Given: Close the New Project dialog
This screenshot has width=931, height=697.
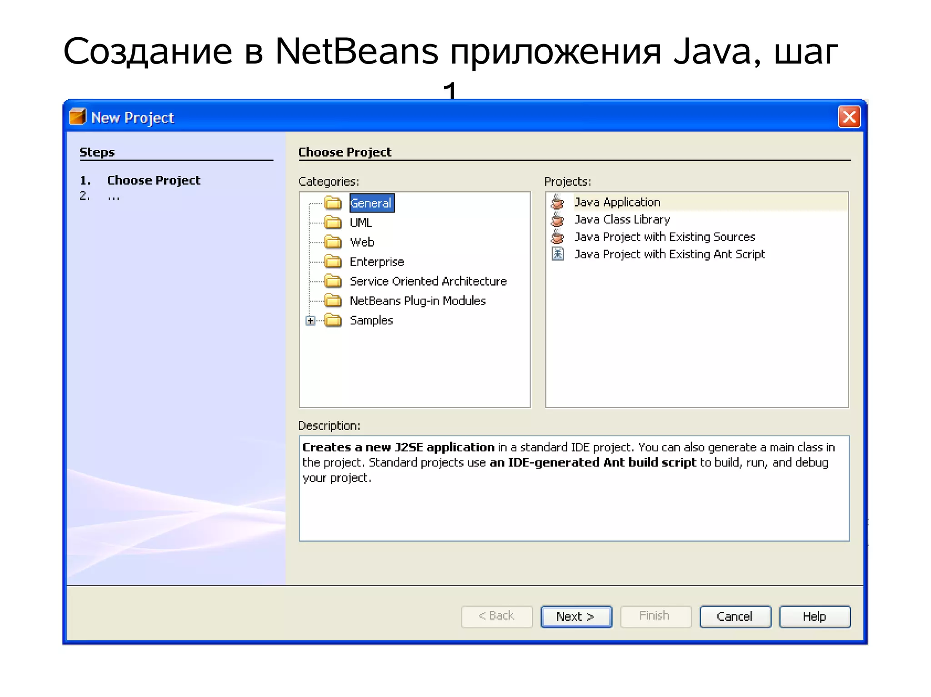Looking at the screenshot, I should point(849,117).
